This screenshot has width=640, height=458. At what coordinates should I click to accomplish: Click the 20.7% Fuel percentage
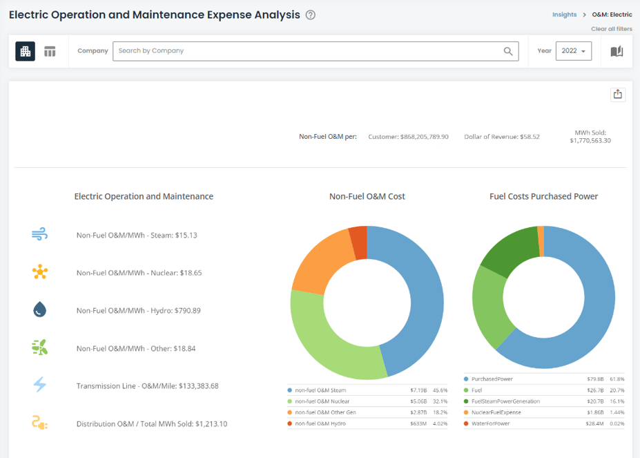coord(617,390)
